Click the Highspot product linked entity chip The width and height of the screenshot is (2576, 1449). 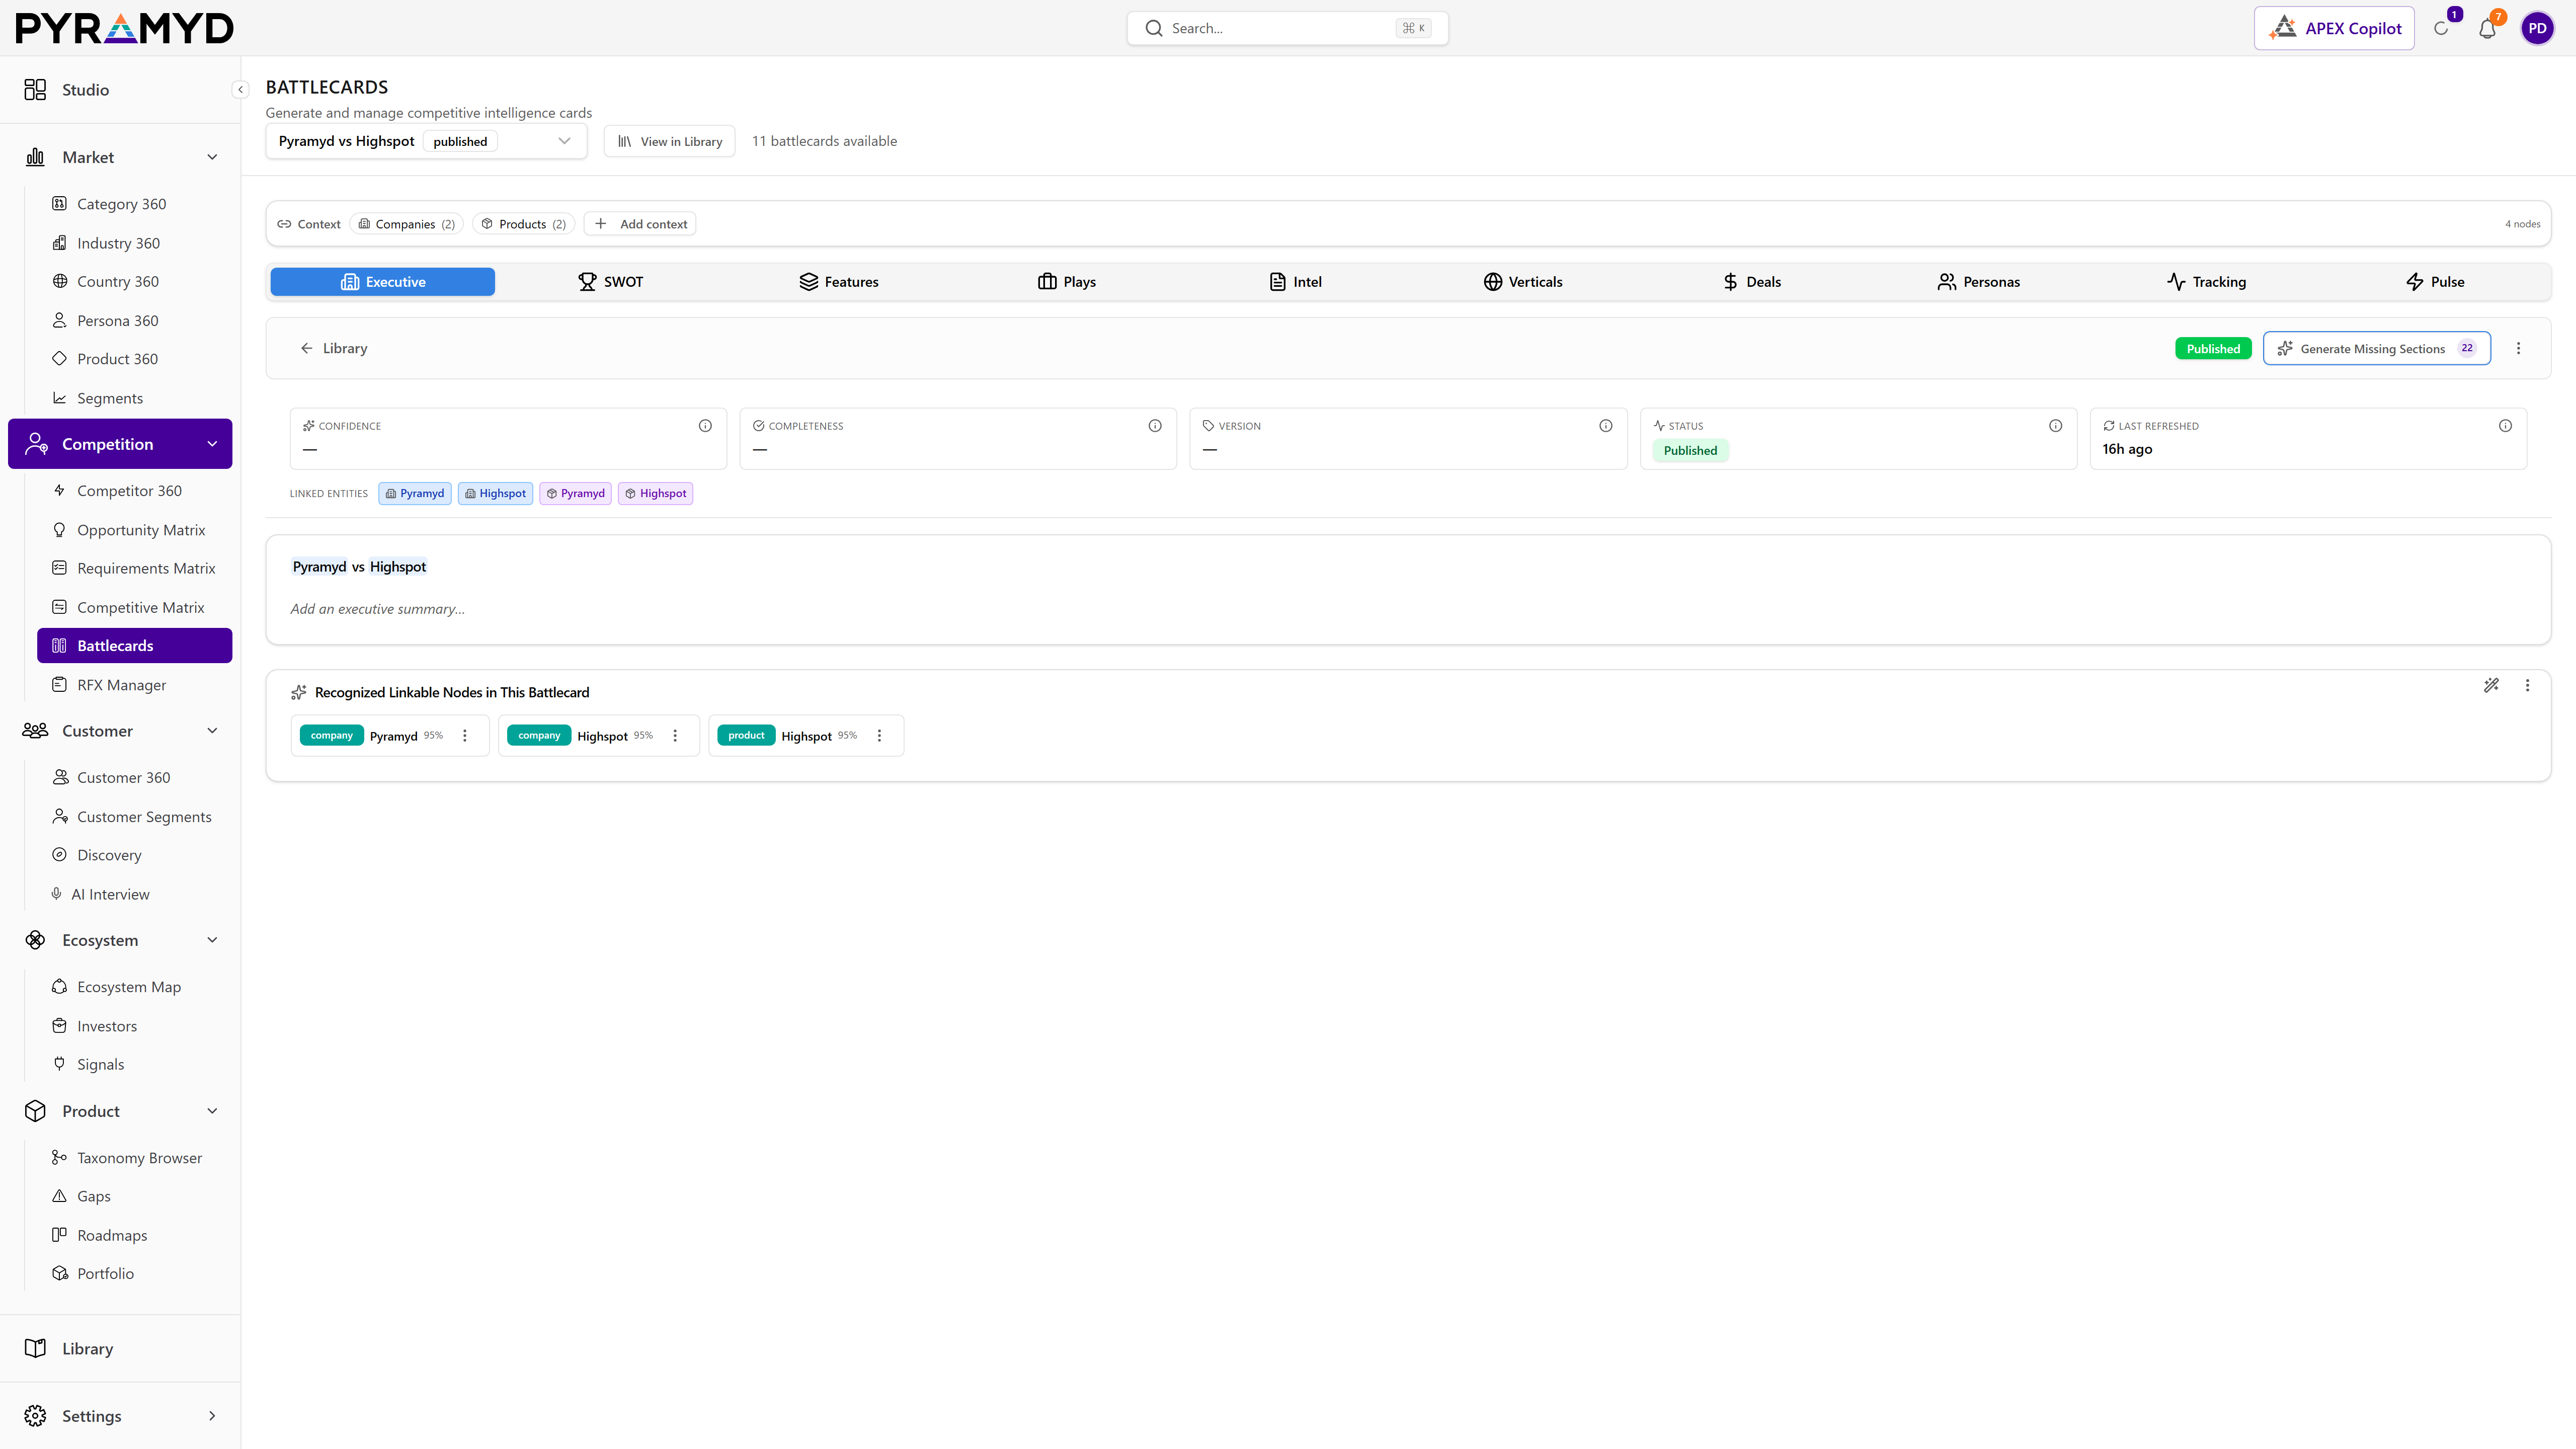(x=655, y=494)
